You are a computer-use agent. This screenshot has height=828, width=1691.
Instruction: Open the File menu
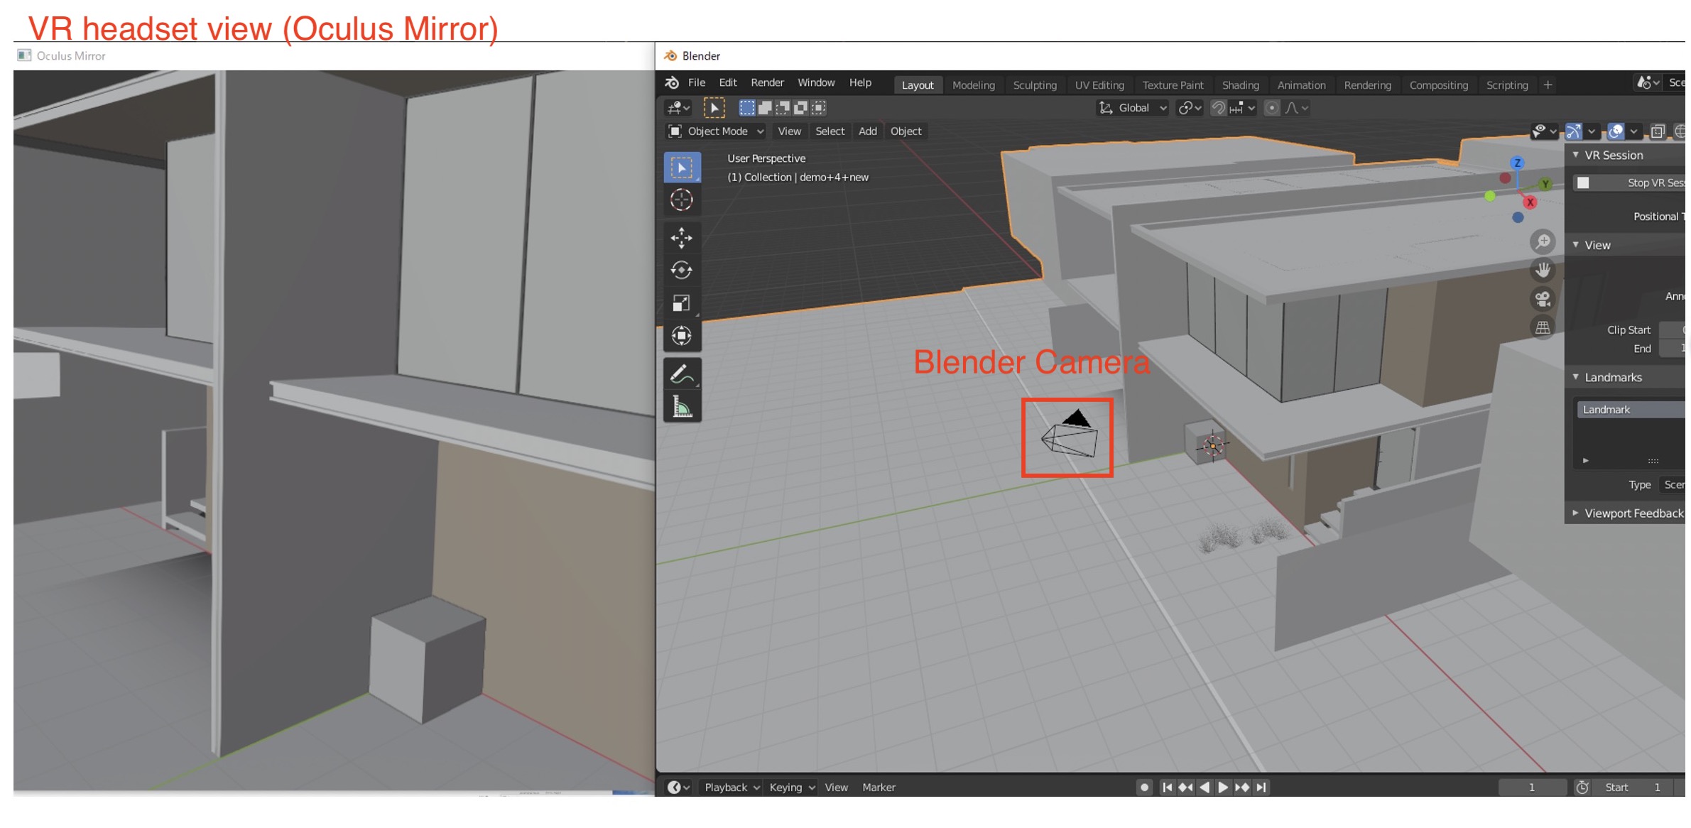click(697, 83)
